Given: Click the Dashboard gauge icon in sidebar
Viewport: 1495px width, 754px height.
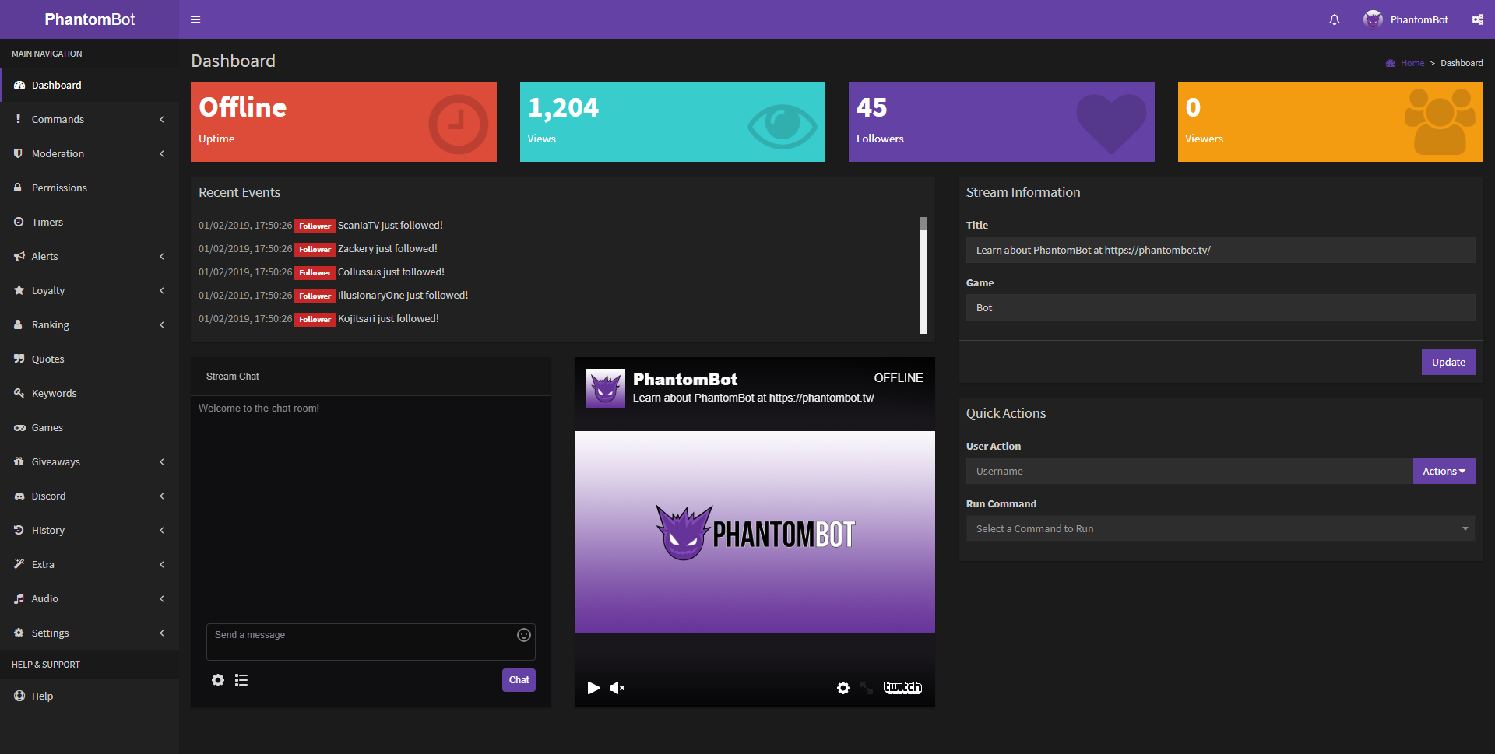Looking at the screenshot, I should (x=19, y=85).
